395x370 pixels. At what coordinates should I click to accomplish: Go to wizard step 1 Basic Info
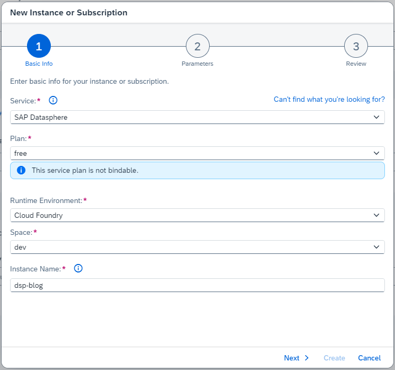[39, 46]
